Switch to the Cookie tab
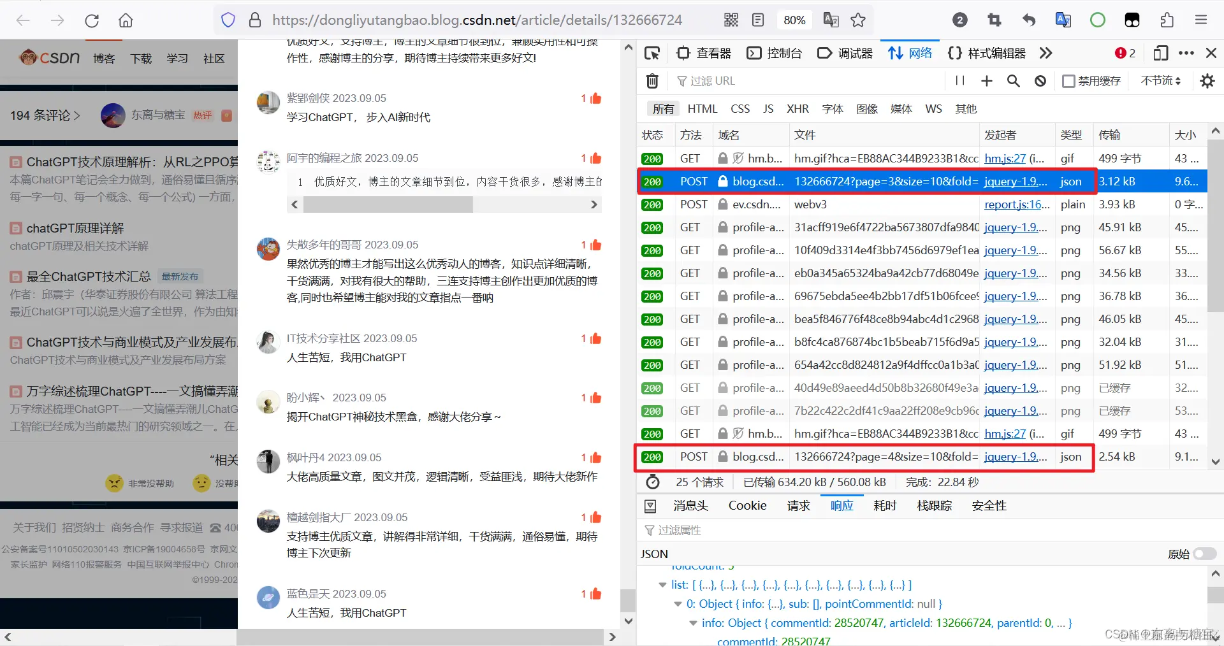The height and width of the screenshot is (646, 1224). tap(747, 505)
